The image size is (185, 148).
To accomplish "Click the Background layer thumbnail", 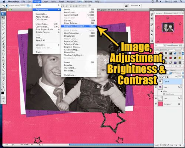I will (161, 104).
